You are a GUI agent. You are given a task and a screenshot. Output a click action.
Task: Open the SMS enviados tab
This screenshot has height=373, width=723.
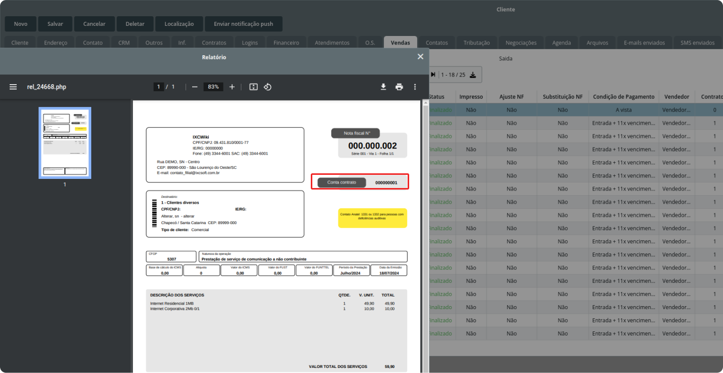pyautogui.click(x=698, y=43)
